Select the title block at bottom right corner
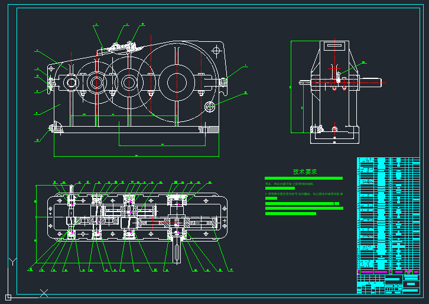Screen dimensions: 429x304 (388, 284)
